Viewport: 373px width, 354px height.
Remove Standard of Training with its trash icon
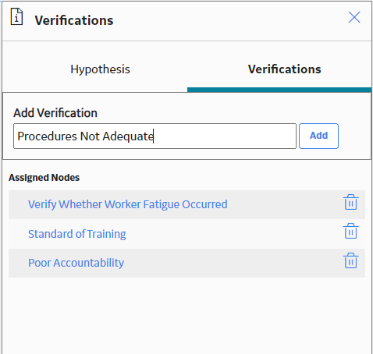[x=351, y=231]
